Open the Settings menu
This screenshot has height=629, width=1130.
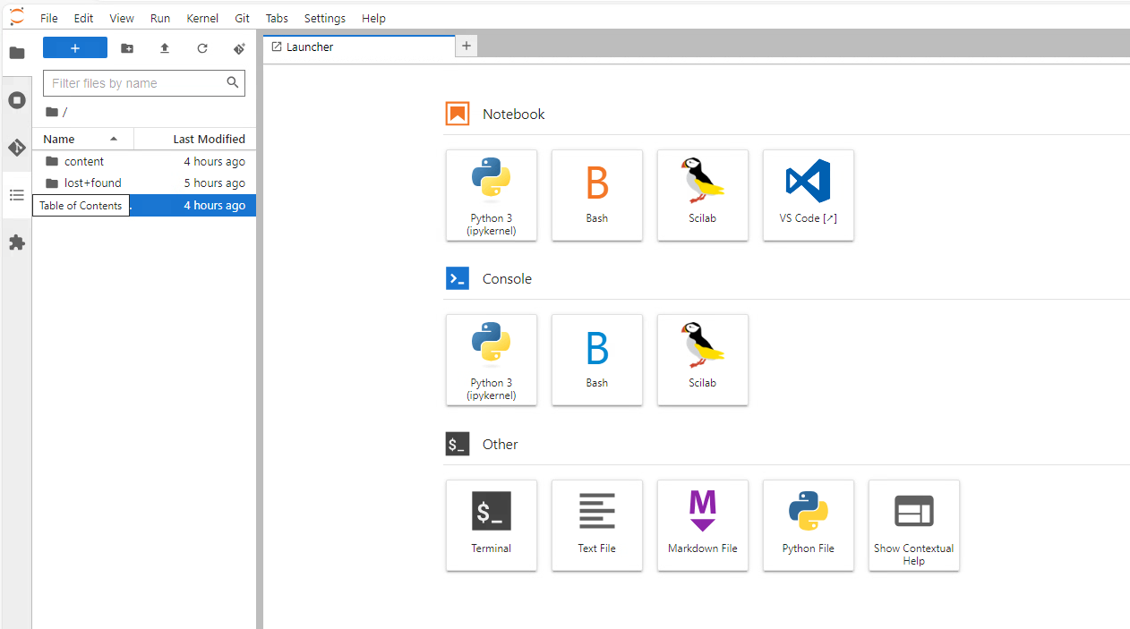tap(325, 18)
